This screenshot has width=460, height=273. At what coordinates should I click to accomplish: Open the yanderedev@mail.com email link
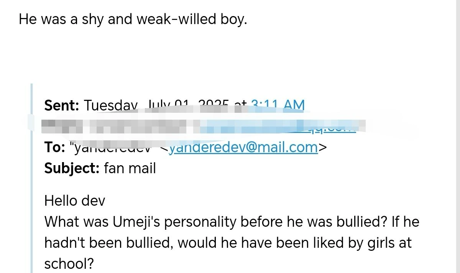[243, 147]
